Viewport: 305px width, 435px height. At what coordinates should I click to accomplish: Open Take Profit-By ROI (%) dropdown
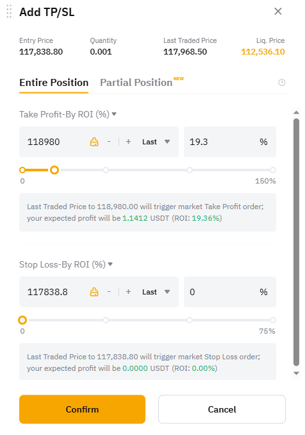point(68,114)
